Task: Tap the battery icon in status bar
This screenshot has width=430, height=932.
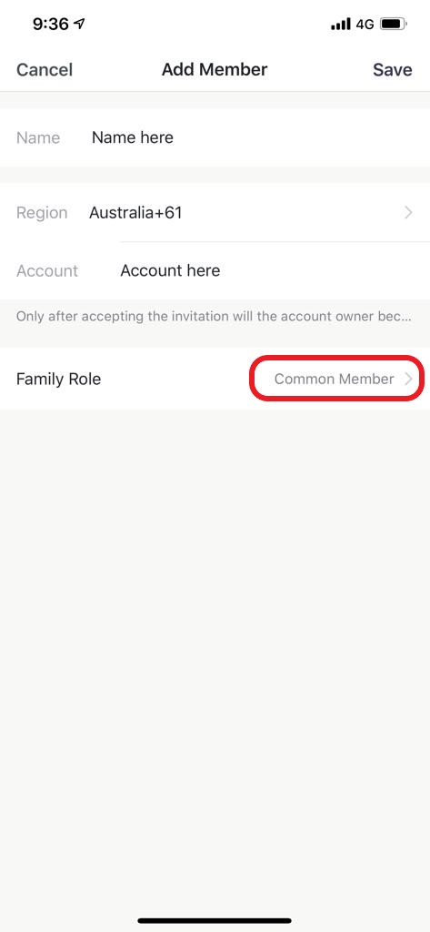Action: [393, 25]
